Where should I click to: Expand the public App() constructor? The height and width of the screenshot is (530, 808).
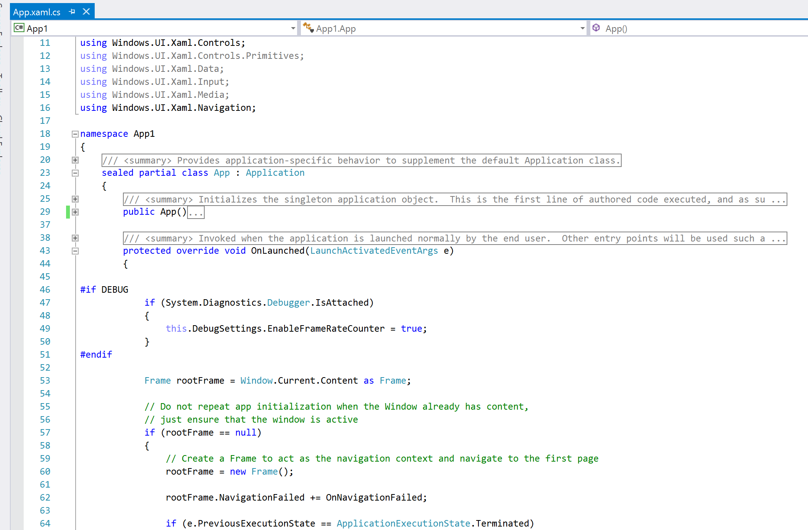pos(75,212)
